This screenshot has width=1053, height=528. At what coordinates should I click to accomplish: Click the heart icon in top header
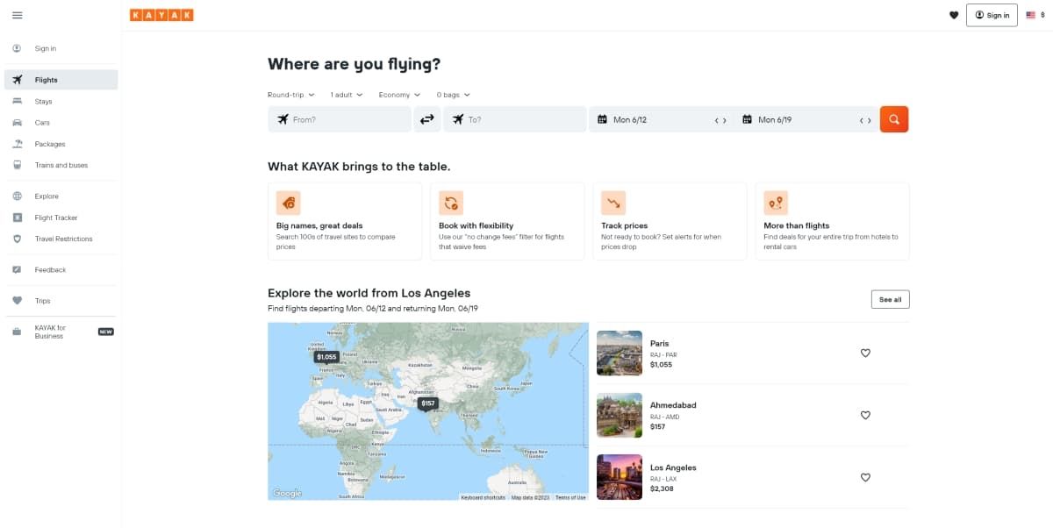(954, 15)
